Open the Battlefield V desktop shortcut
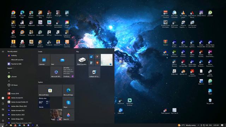This screenshot has height=127, width=226. click(x=58, y=43)
